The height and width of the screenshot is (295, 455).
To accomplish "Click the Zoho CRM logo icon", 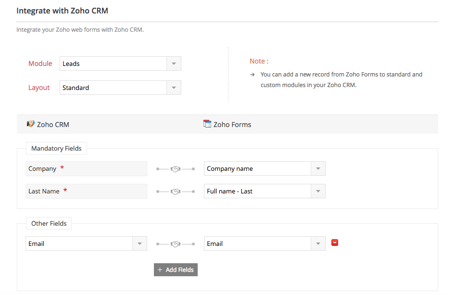I will tap(30, 124).
